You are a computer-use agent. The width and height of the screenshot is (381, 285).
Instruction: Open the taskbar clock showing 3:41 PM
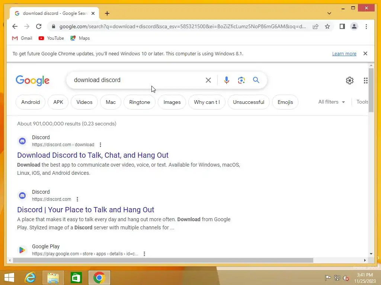tap(365, 278)
